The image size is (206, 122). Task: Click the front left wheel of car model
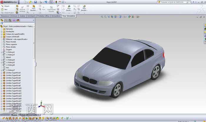(117, 90)
